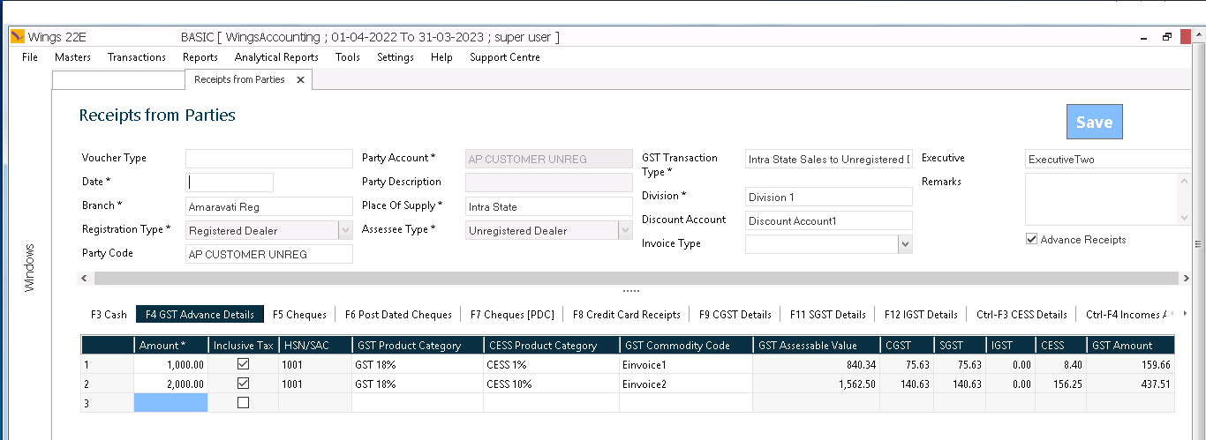Image resolution: width=1206 pixels, height=440 pixels.
Task: Check Inclusive Tax in row 3
Action: [x=244, y=403]
